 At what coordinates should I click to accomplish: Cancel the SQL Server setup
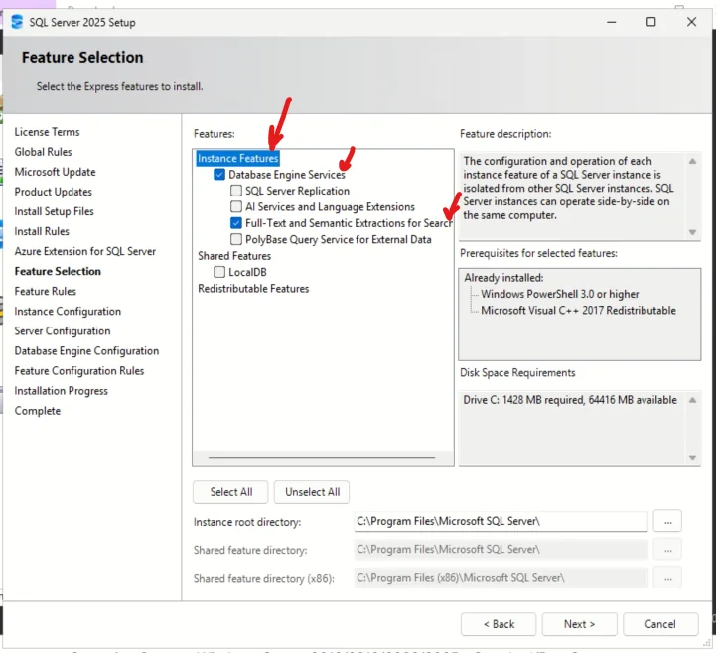(x=659, y=624)
